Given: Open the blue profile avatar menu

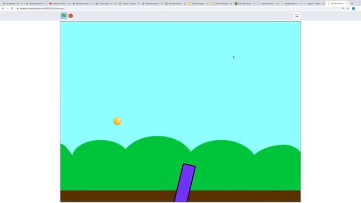Looking at the screenshot, I should (354, 8).
